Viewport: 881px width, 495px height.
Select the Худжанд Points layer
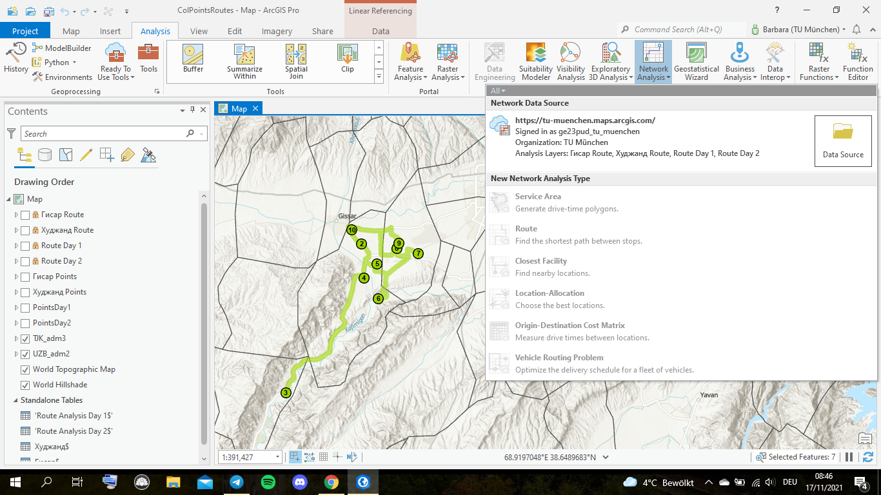click(59, 292)
